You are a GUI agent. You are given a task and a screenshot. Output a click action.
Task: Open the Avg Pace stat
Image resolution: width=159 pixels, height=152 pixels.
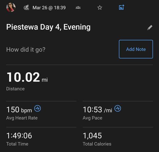[93, 118]
